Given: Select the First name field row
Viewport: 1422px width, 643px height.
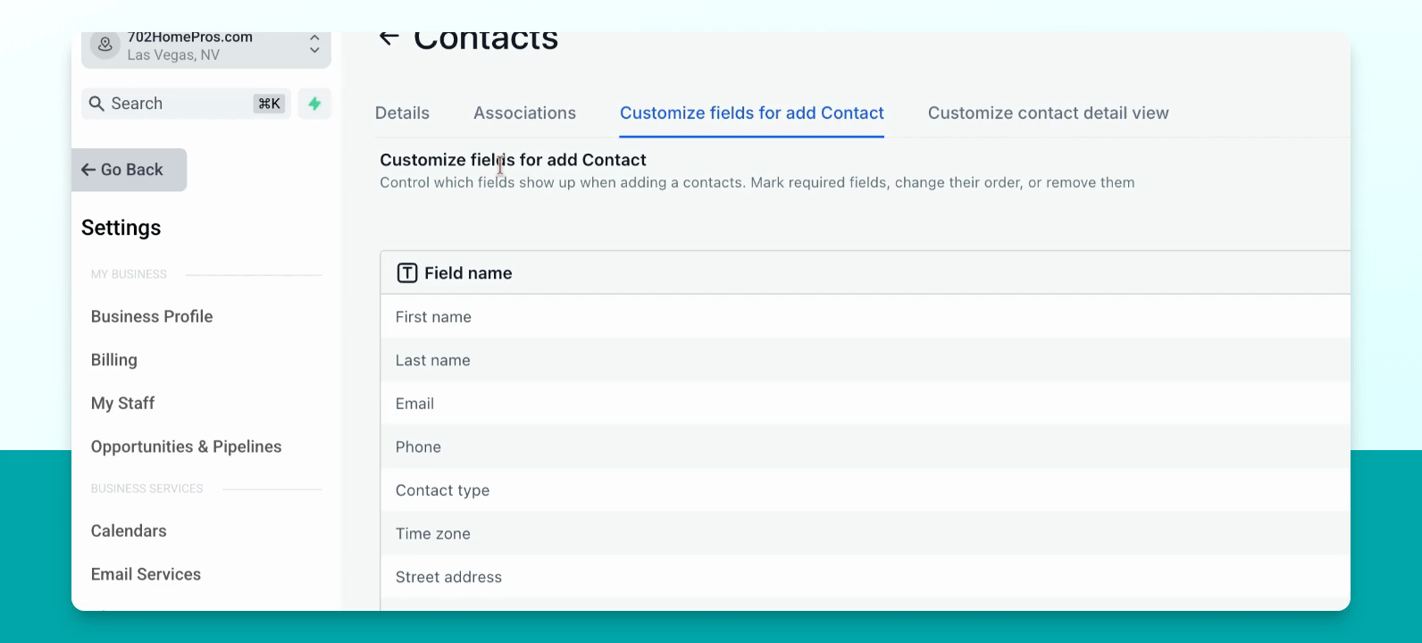Looking at the screenshot, I should pos(865,317).
